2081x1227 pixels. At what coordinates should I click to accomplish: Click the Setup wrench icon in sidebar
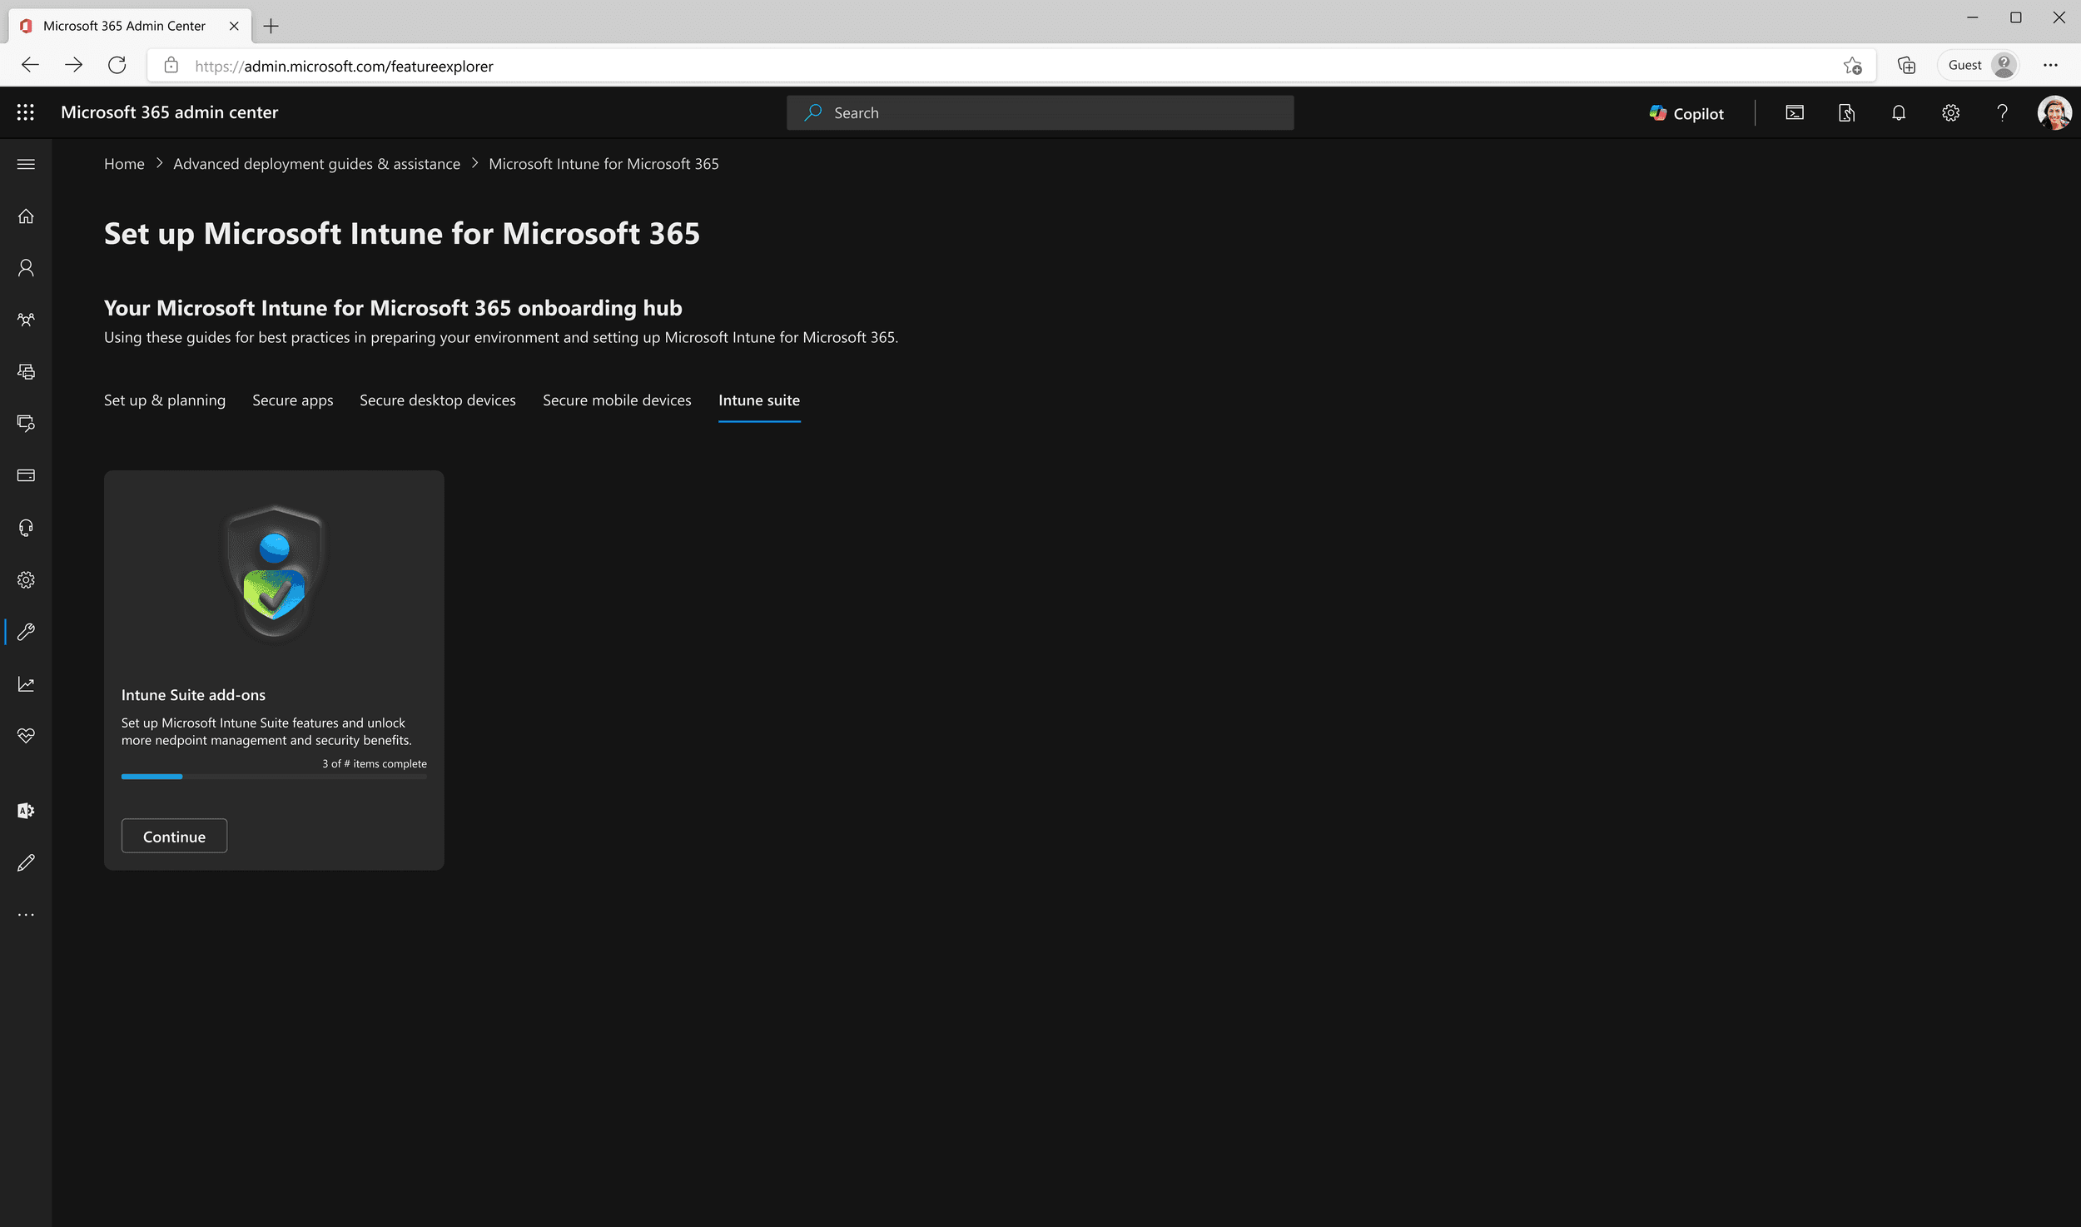(x=26, y=632)
